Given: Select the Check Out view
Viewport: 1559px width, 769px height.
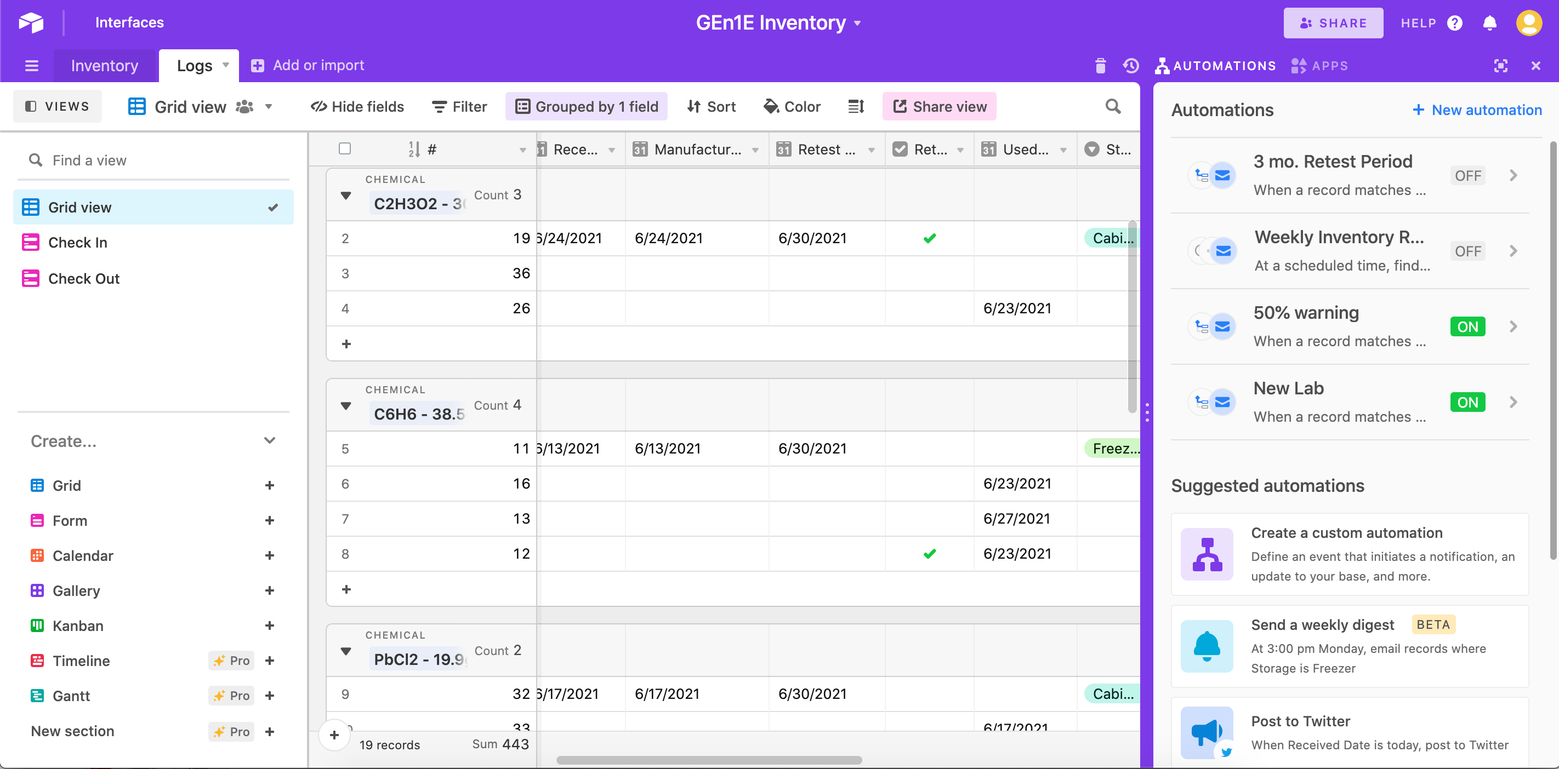Looking at the screenshot, I should tap(83, 278).
